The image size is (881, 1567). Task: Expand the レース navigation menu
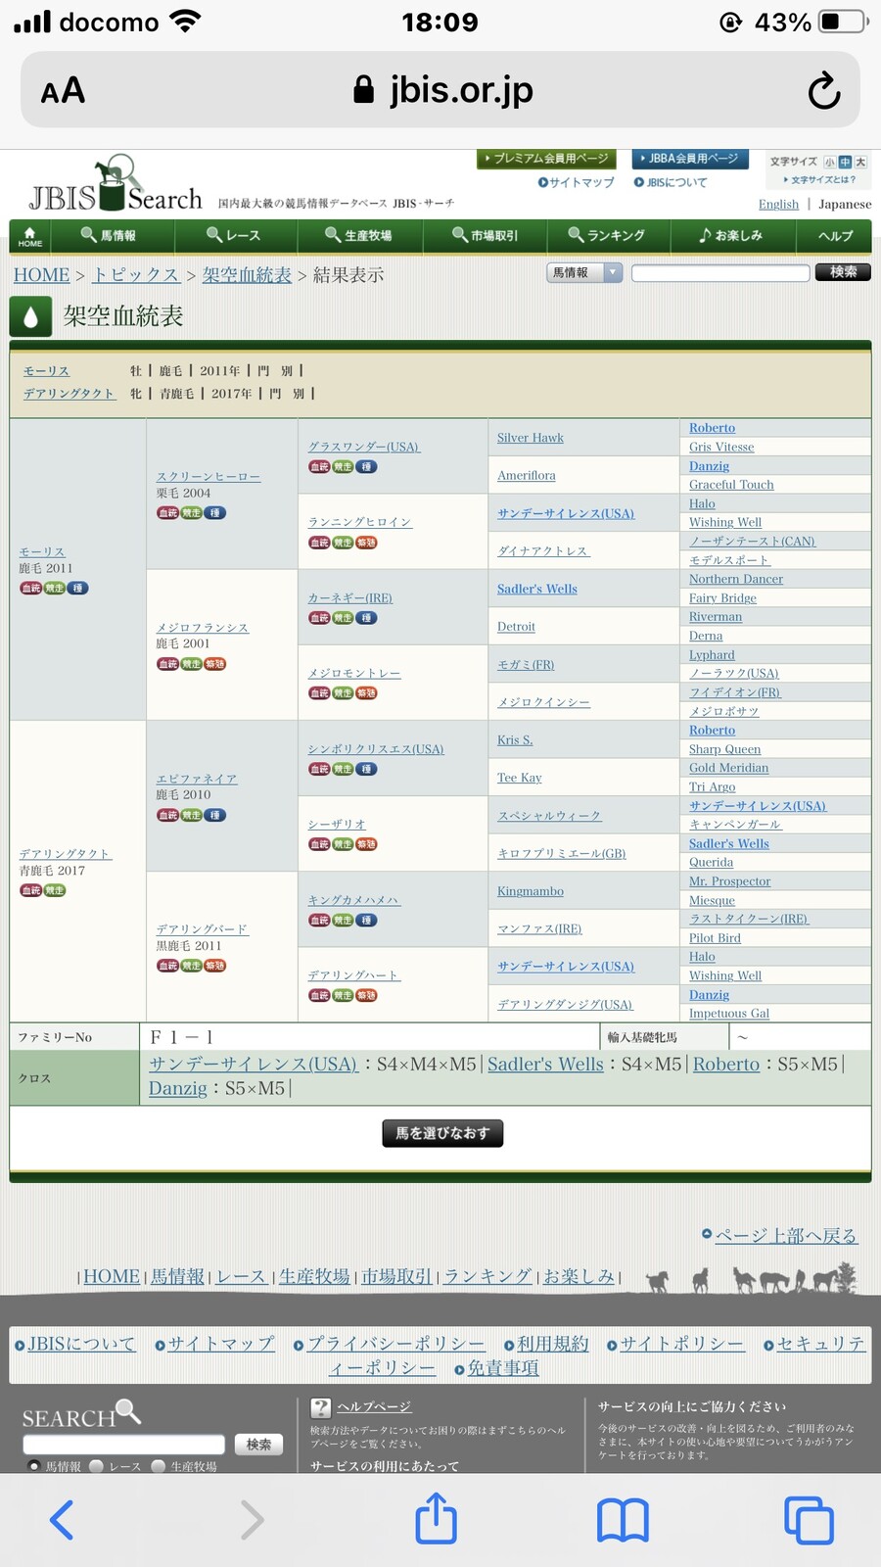point(234,236)
